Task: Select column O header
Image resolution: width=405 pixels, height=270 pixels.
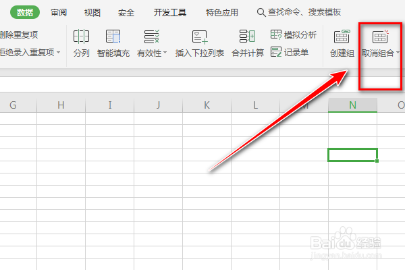Action: pos(391,105)
